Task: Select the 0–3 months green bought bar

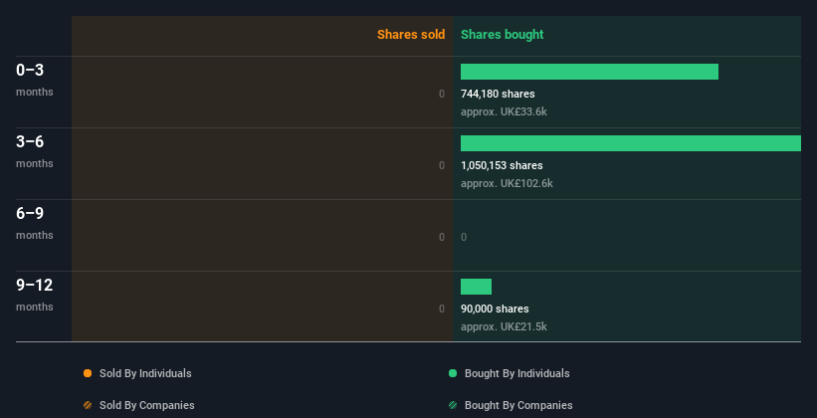Action: pyautogui.click(x=589, y=72)
